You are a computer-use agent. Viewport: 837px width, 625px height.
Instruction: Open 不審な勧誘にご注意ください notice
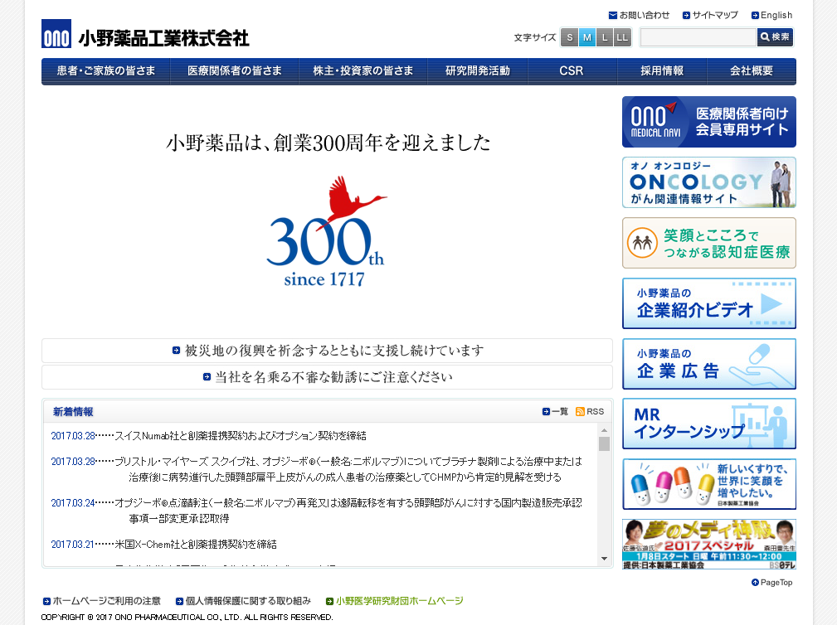point(327,377)
